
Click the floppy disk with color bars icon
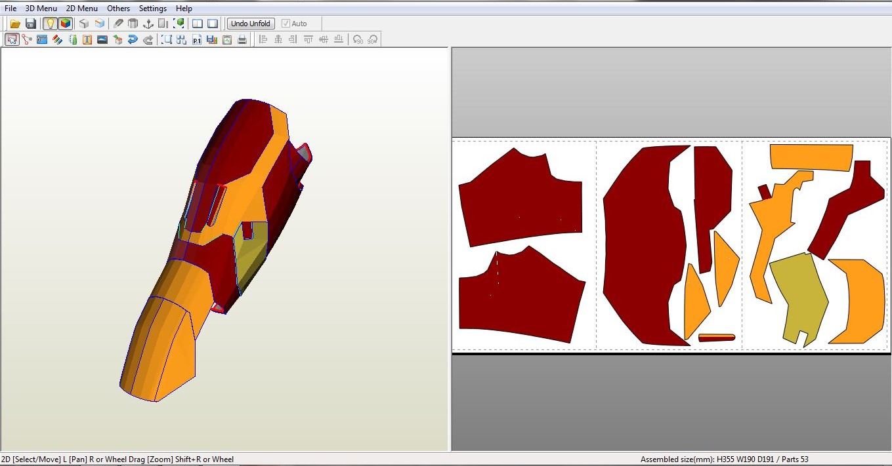coord(212,39)
